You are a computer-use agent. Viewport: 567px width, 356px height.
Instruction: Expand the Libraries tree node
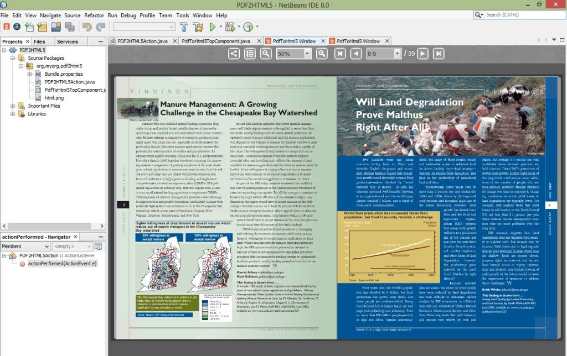click(x=13, y=114)
